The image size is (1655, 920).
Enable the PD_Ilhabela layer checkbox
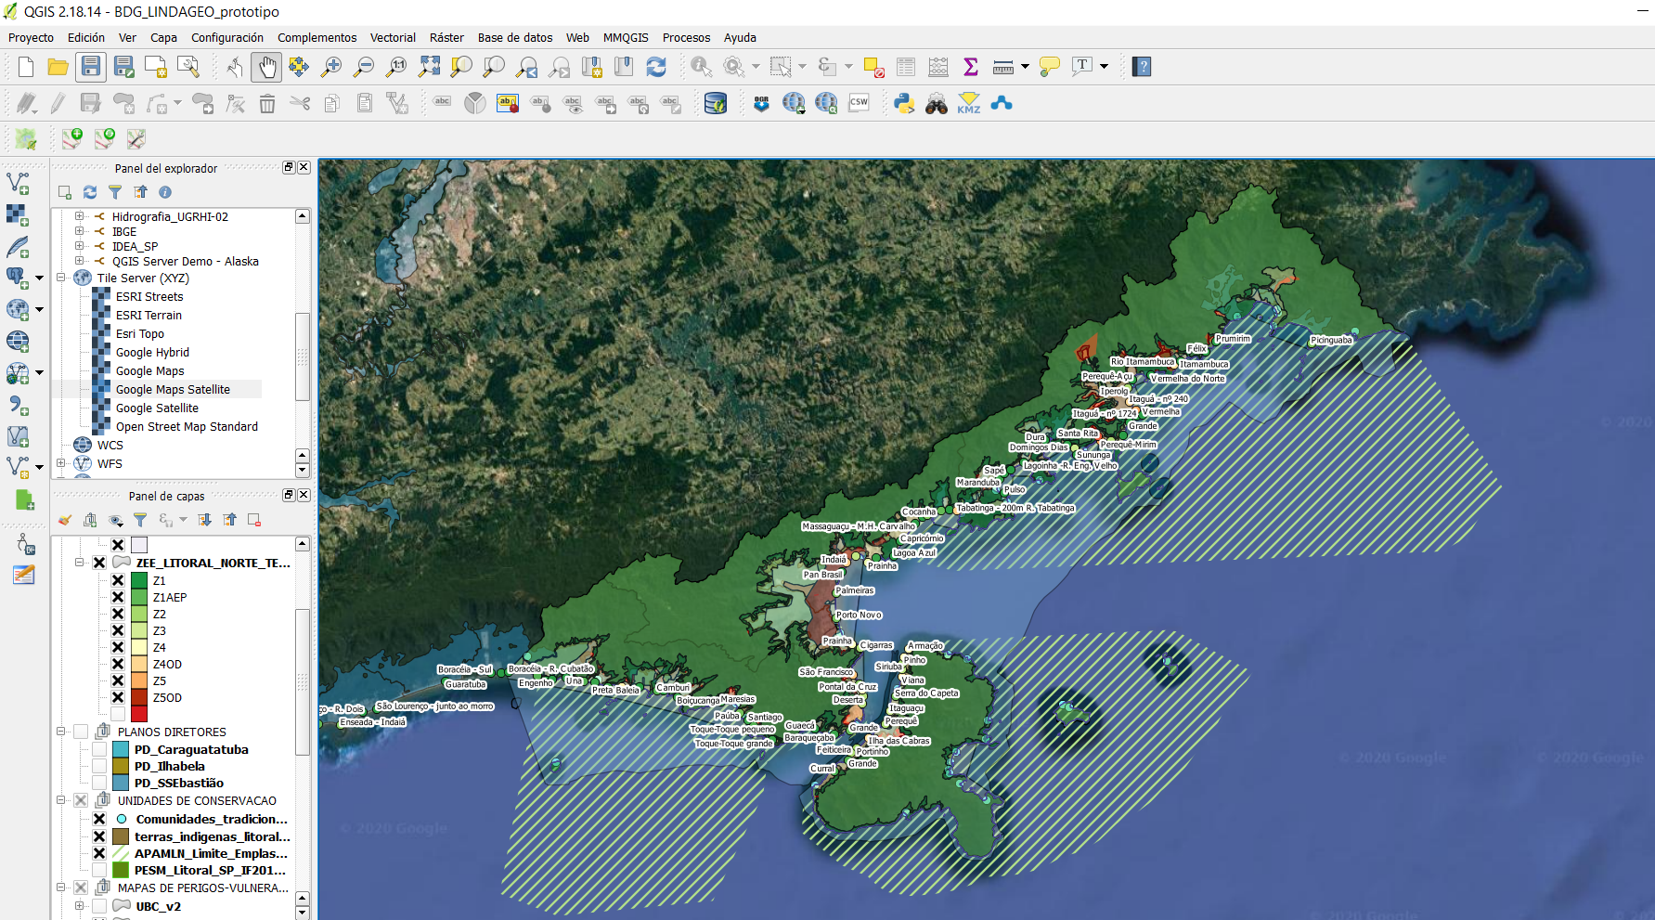(99, 766)
